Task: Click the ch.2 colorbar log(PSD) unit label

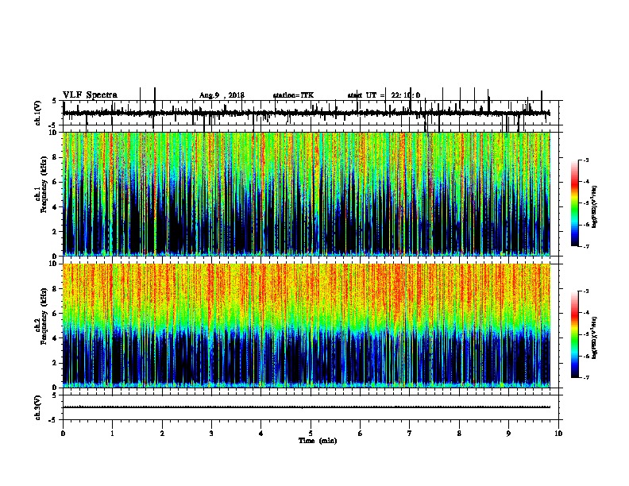Action: (x=595, y=337)
